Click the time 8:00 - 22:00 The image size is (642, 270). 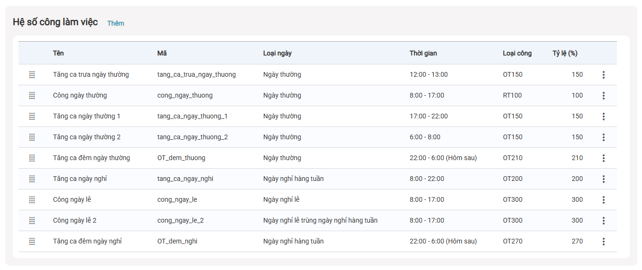pos(427,179)
